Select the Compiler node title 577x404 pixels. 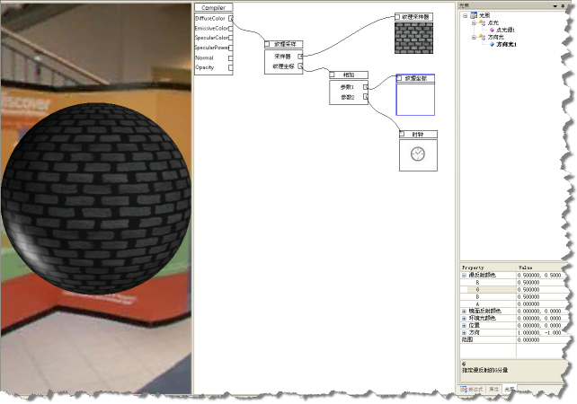[x=213, y=7]
